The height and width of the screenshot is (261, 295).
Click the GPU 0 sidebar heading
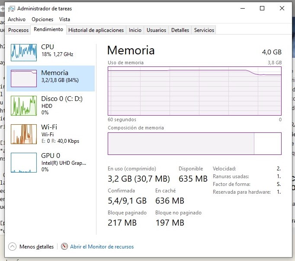(51, 156)
